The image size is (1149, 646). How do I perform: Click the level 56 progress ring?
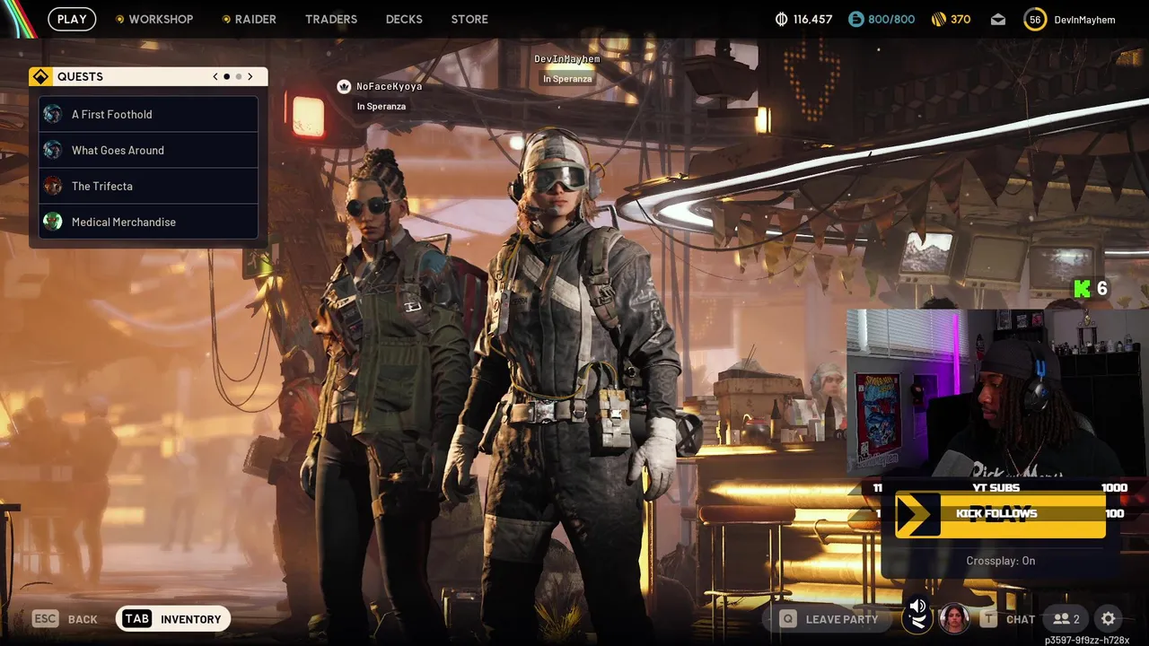click(1035, 19)
